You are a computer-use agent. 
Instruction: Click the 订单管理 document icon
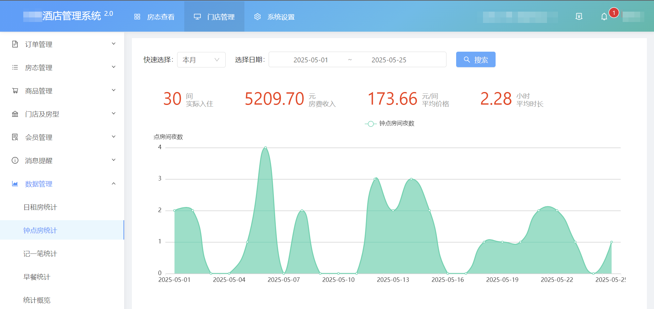click(x=15, y=44)
